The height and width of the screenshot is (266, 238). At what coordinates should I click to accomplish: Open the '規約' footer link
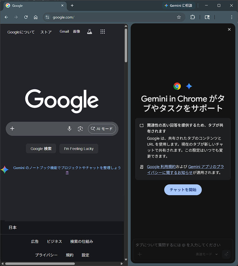(69, 255)
